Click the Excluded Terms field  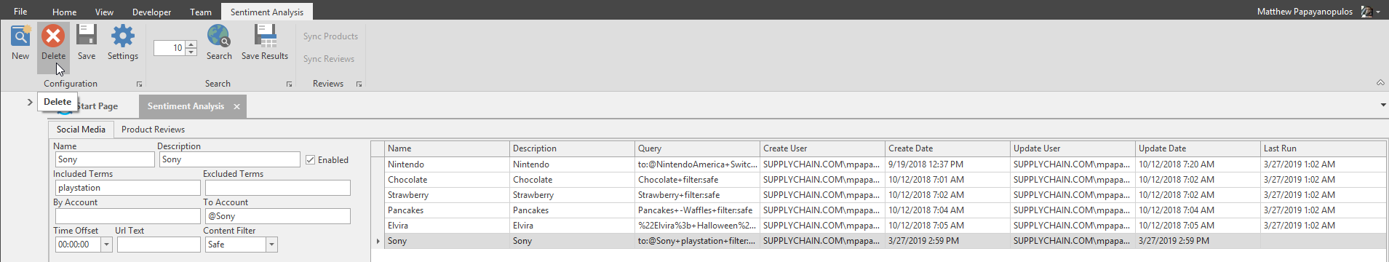277,188
